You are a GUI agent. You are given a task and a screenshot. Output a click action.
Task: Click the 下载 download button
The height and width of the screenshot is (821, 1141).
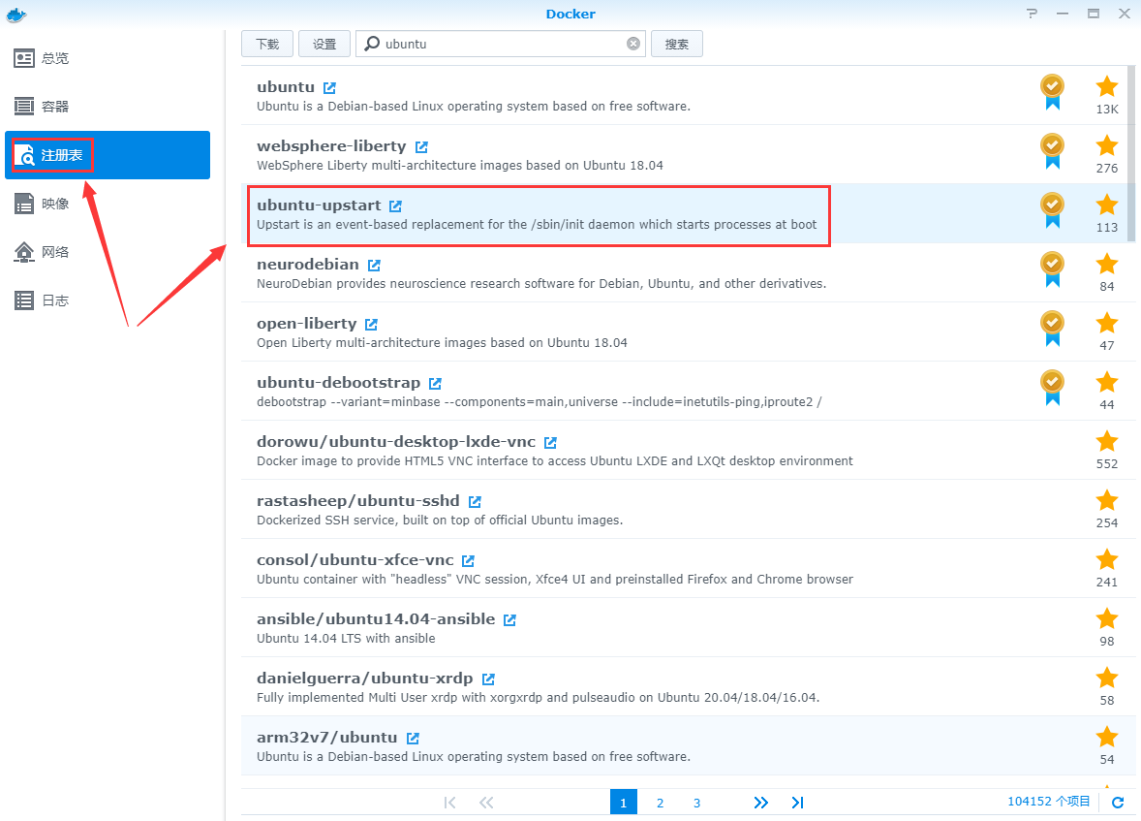tap(267, 44)
